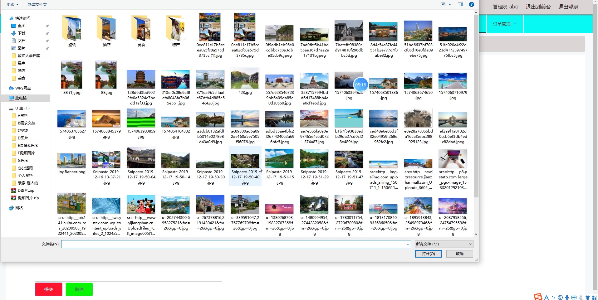The width and height of the screenshot is (598, 300).
Task: Click the dialog 取消 button
Action: click(460, 254)
